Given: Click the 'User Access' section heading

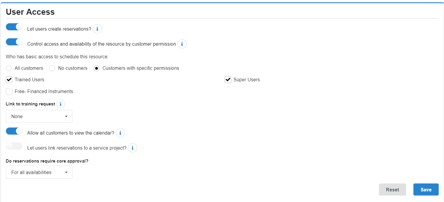Looking at the screenshot, I should (30, 12).
